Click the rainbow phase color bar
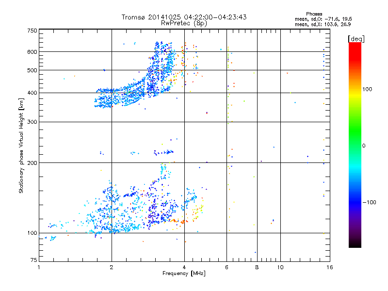 [x=355, y=145]
